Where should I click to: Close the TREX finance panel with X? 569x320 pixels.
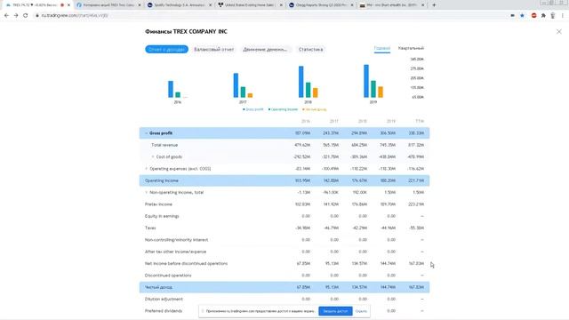(x=559, y=32)
